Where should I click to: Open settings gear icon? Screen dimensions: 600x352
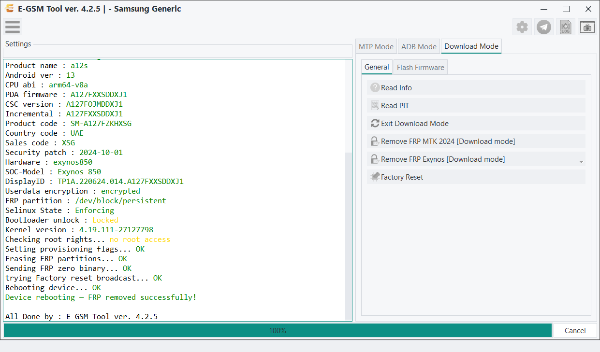click(x=522, y=27)
